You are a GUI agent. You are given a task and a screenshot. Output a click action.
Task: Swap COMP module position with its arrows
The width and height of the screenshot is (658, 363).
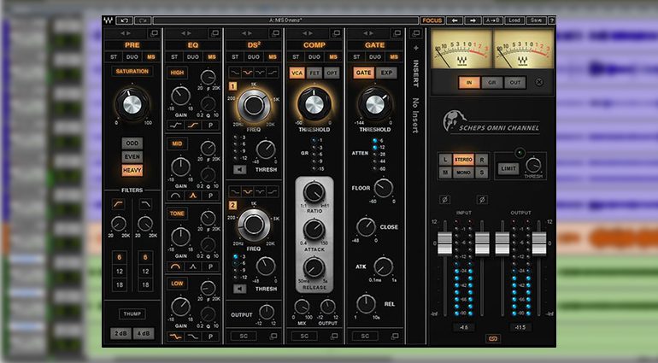pyautogui.click(x=308, y=33)
